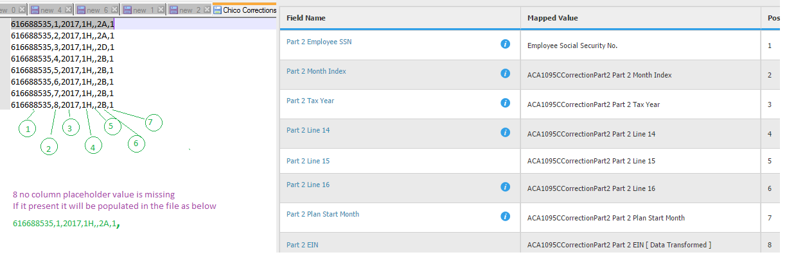Select the Part 2 Plan Start Month link

click(x=323, y=214)
